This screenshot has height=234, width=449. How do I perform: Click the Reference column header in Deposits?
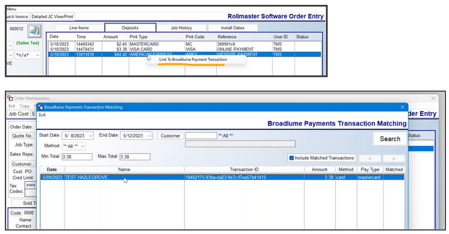pos(227,37)
